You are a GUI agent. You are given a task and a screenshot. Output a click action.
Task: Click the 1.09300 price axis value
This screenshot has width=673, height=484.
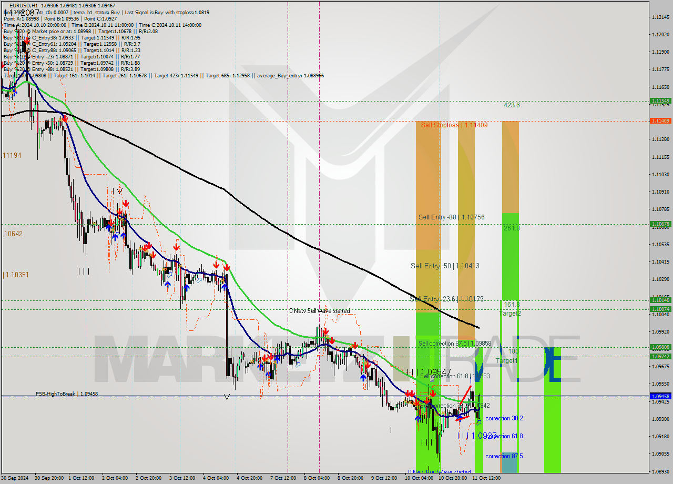(660, 419)
